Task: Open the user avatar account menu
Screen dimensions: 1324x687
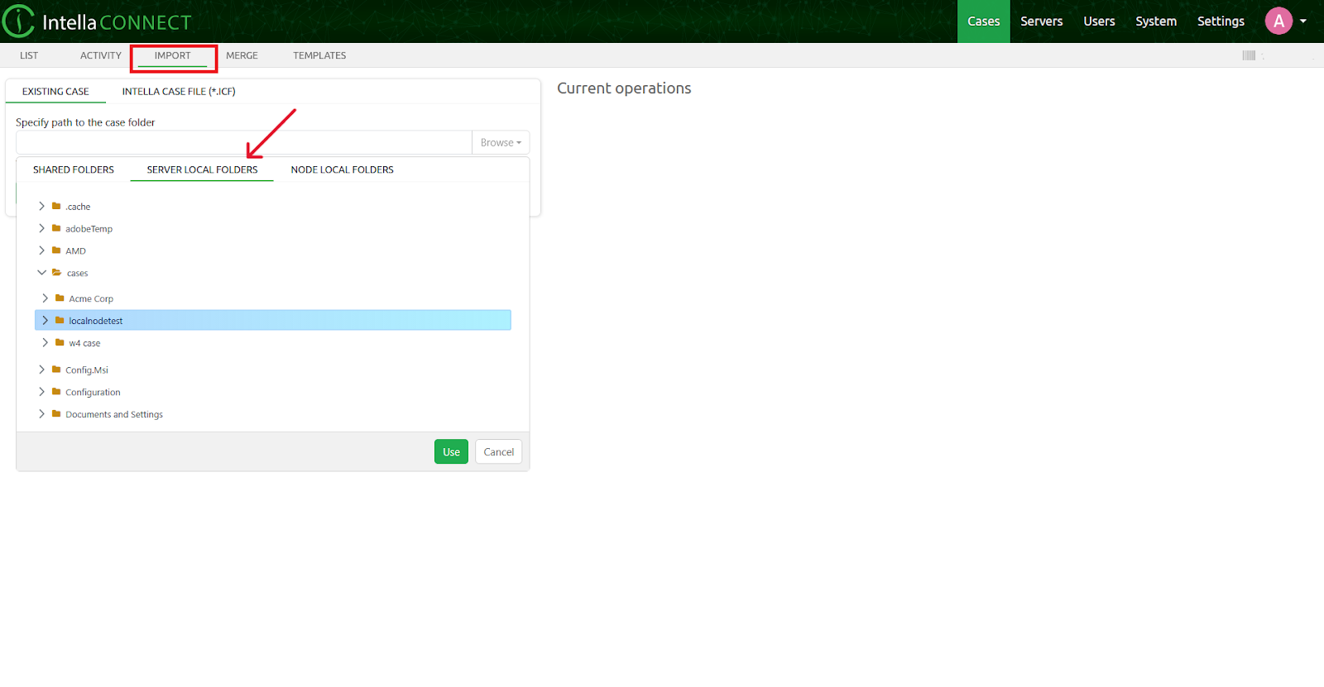Action: pyautogui.click(x=1278, y=21)
